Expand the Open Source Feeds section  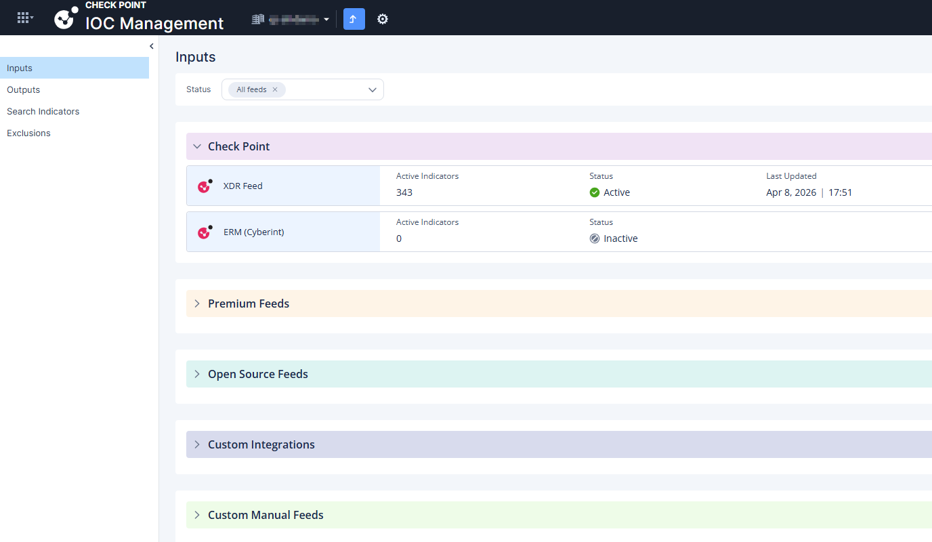tap(197, 374)
